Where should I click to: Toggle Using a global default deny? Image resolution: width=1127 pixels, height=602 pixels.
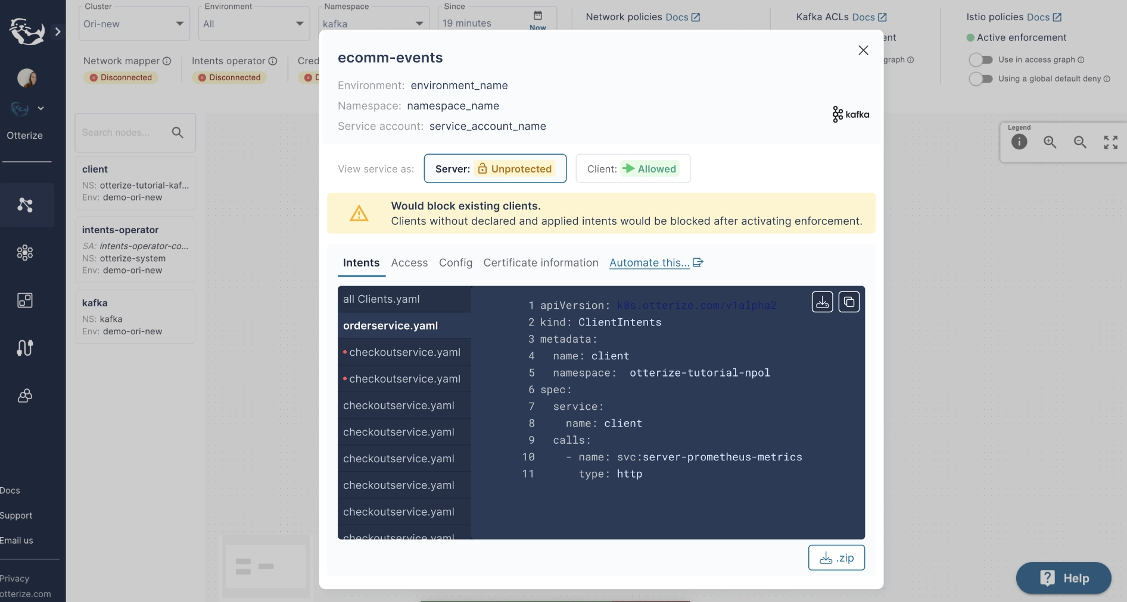coord(980,79)
